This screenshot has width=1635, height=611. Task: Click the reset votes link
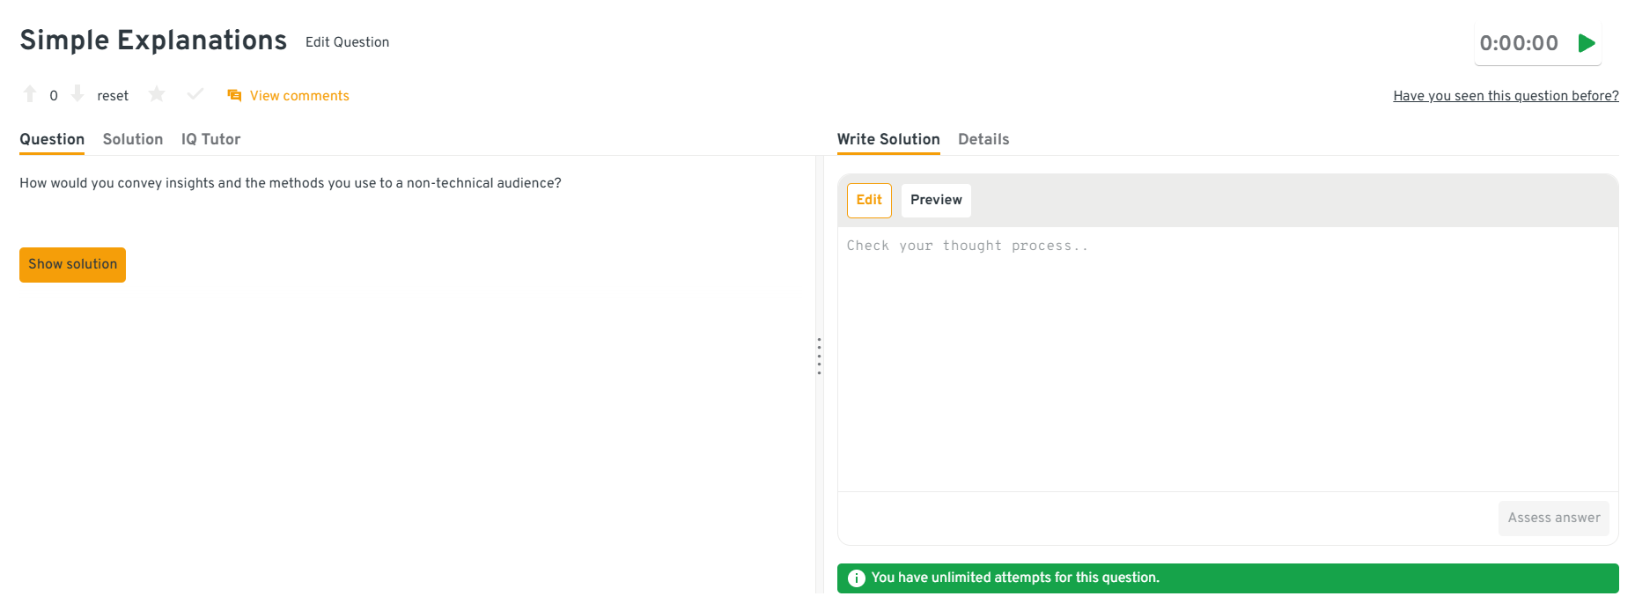[113, 96]
